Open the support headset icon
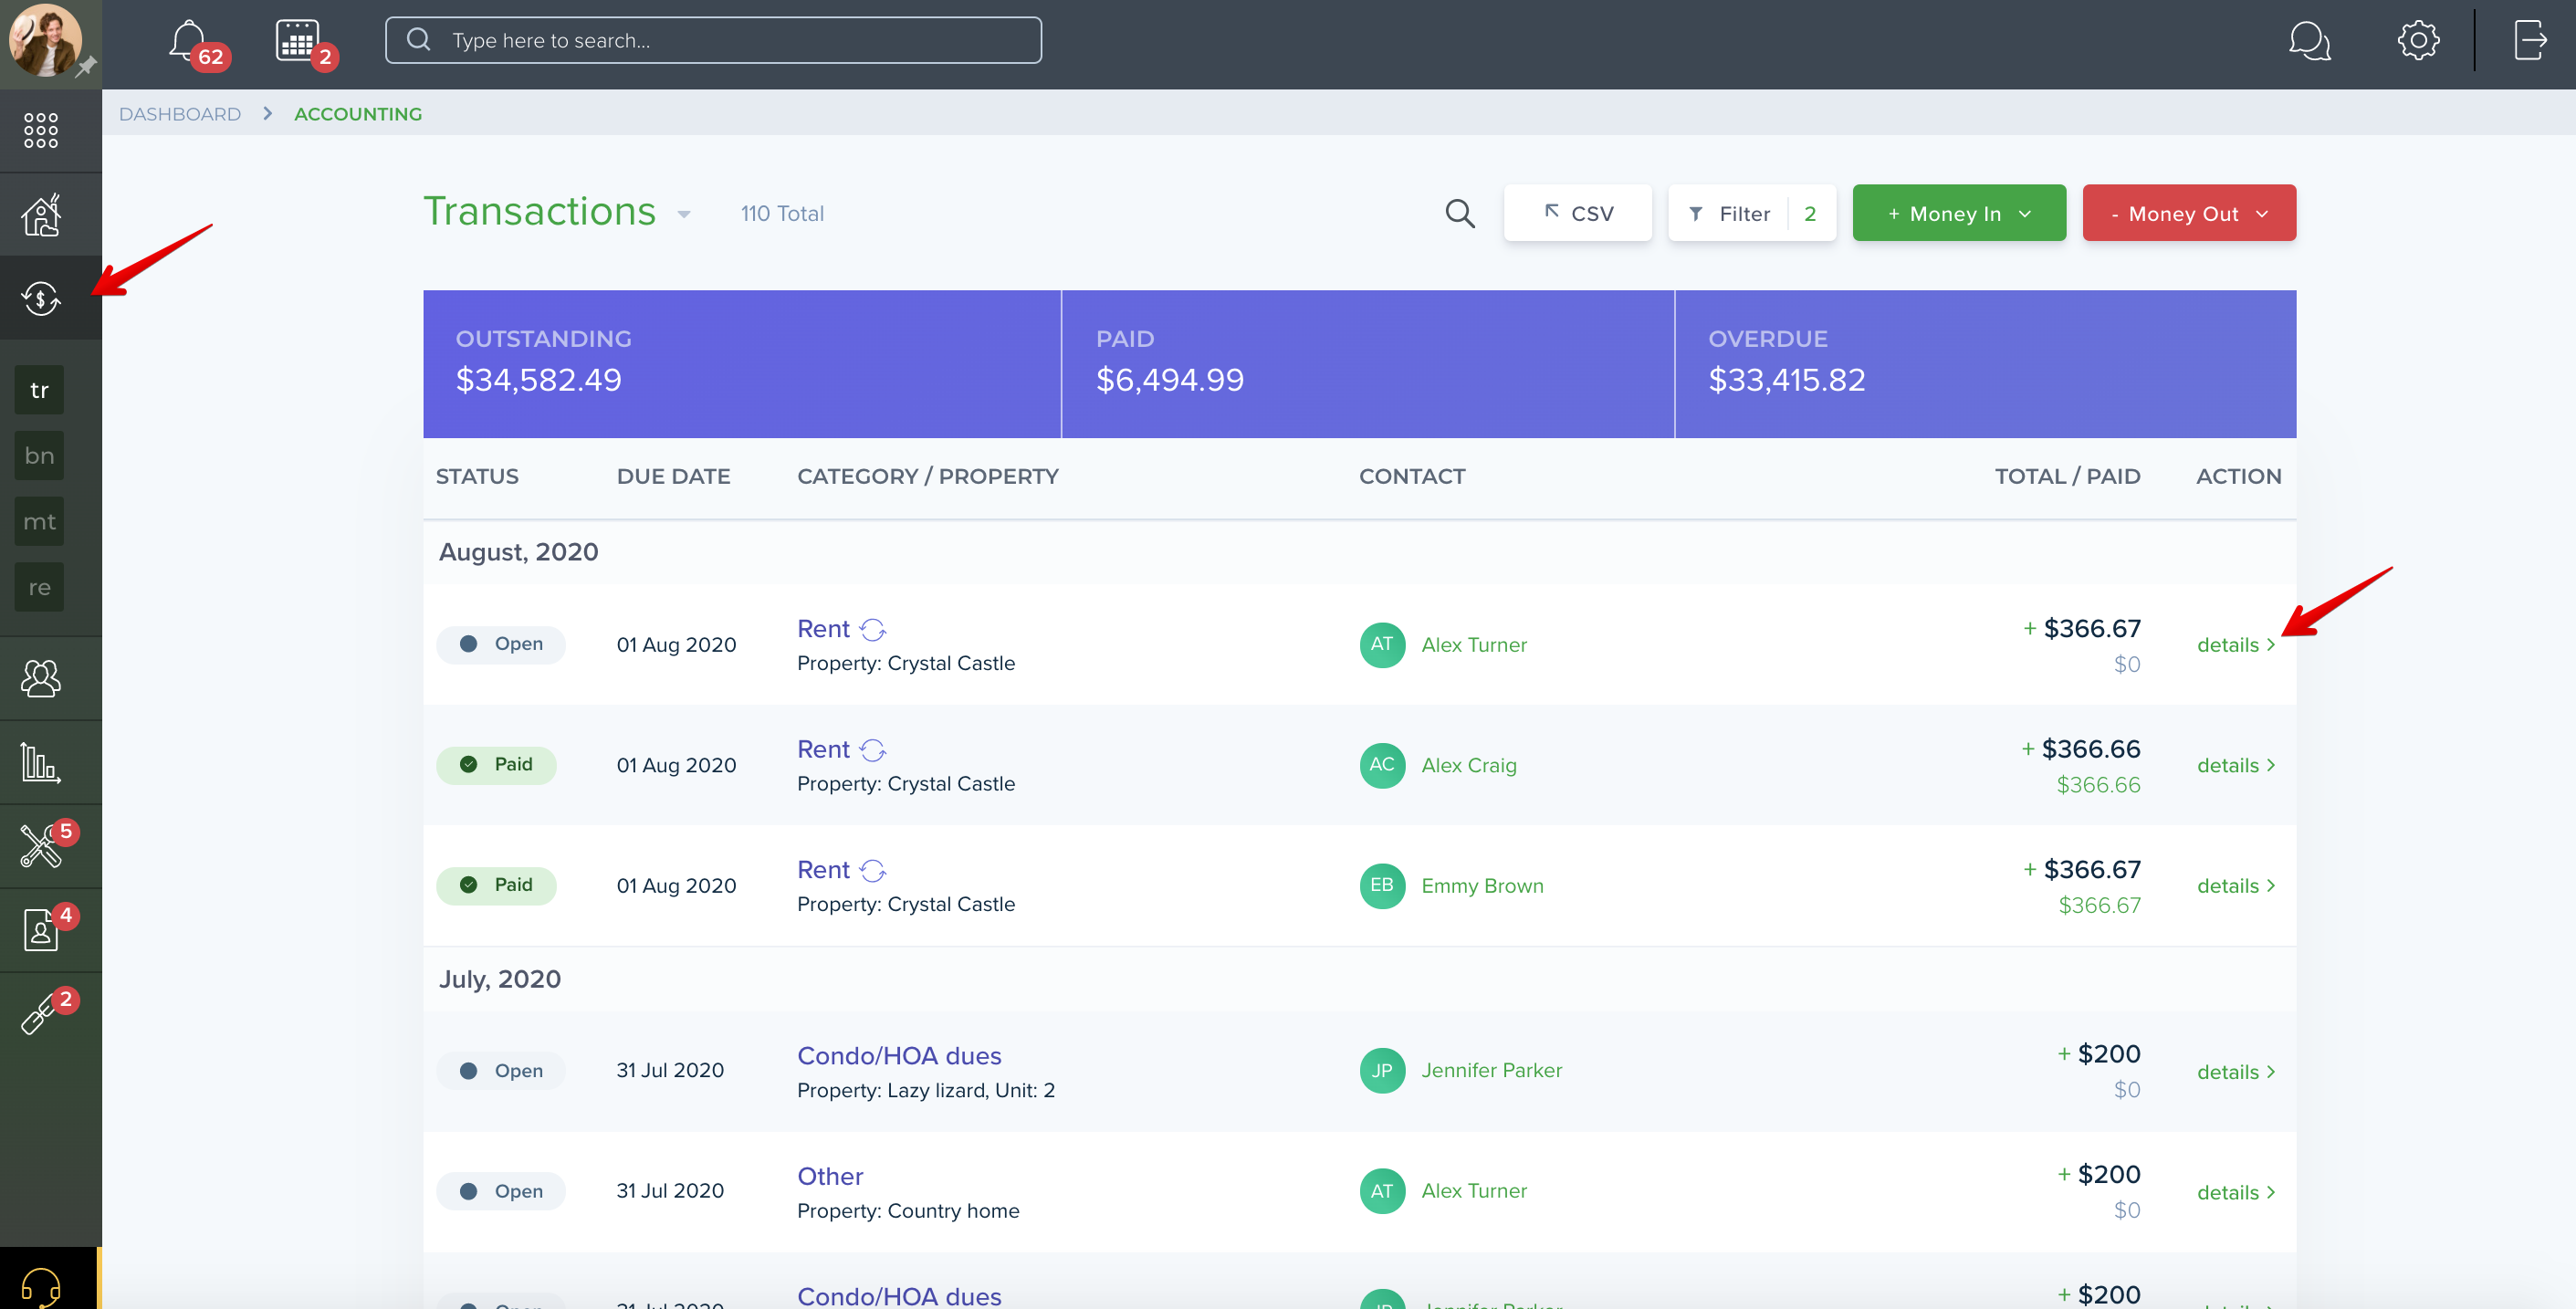 click(41, 1287)
